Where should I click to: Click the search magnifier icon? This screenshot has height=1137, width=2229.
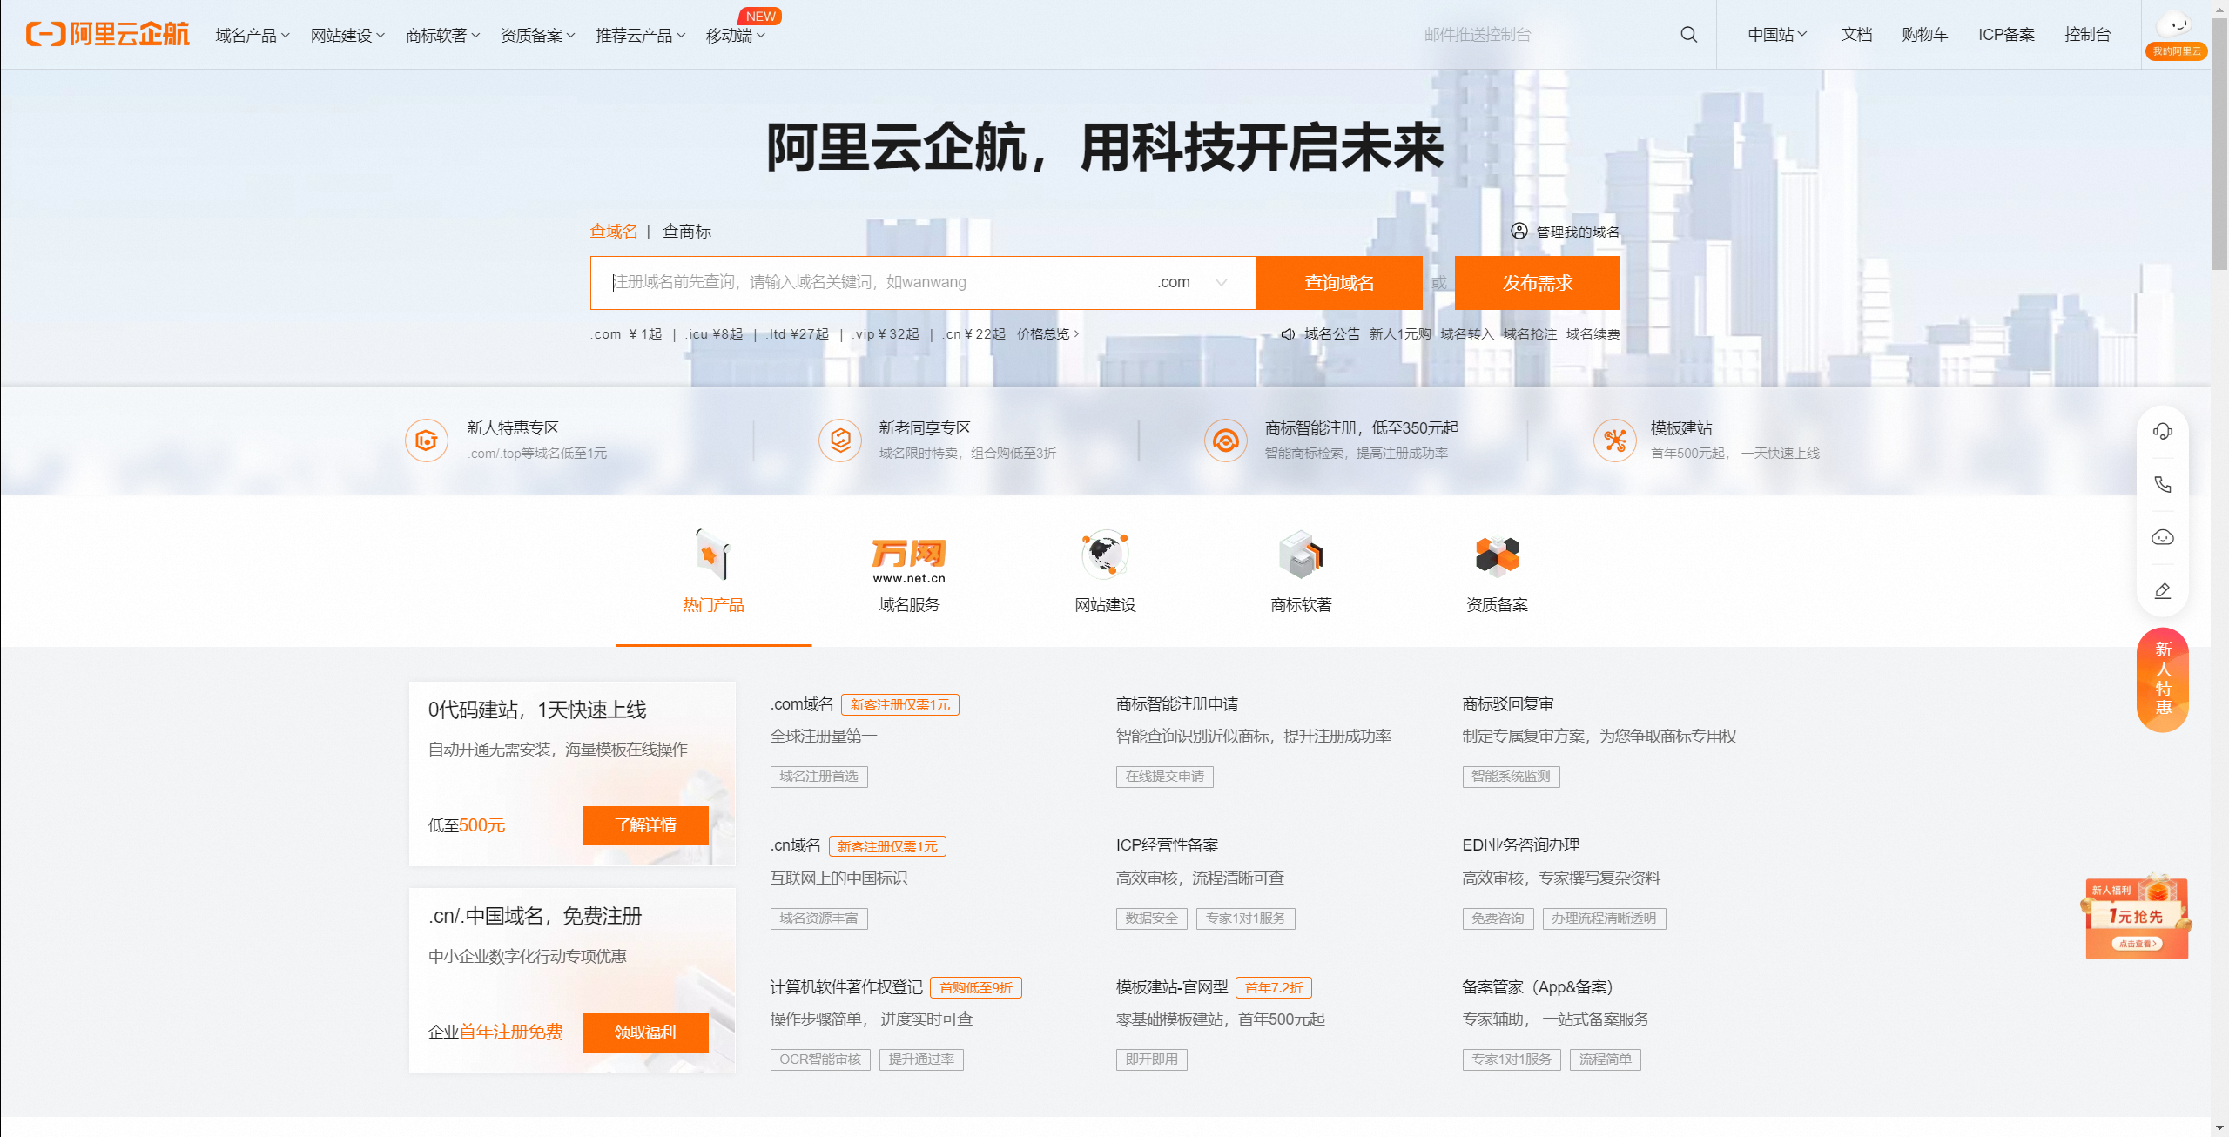[x=1688, y=34]
